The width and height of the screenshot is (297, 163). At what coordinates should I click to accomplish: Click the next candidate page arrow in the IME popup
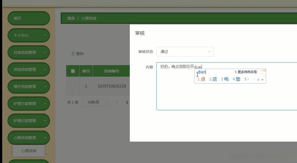(x=258, y=79)
